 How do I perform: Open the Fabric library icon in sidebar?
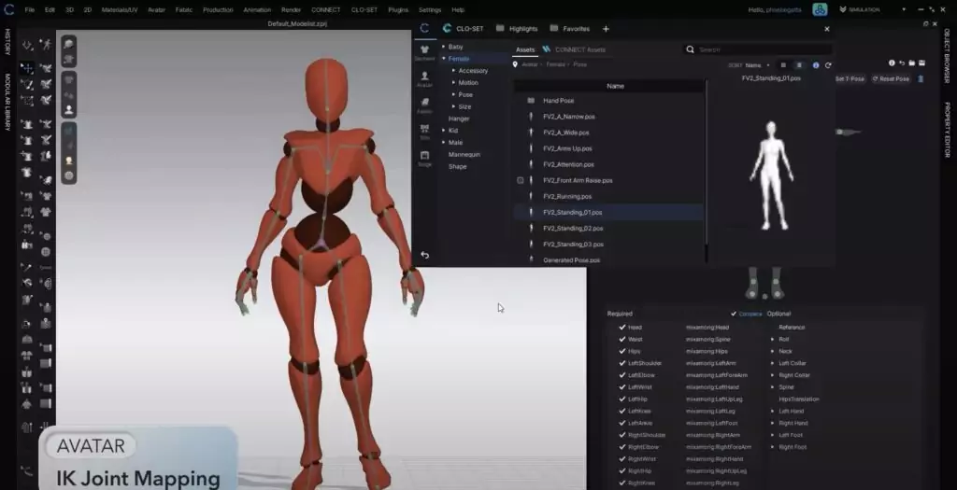click(425, 103)
